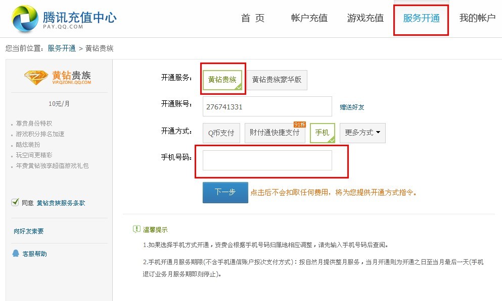Expand the 更多方式 dropdown
Image resolution: width=502 pixels, height=301 pixels.
(362, 133)
